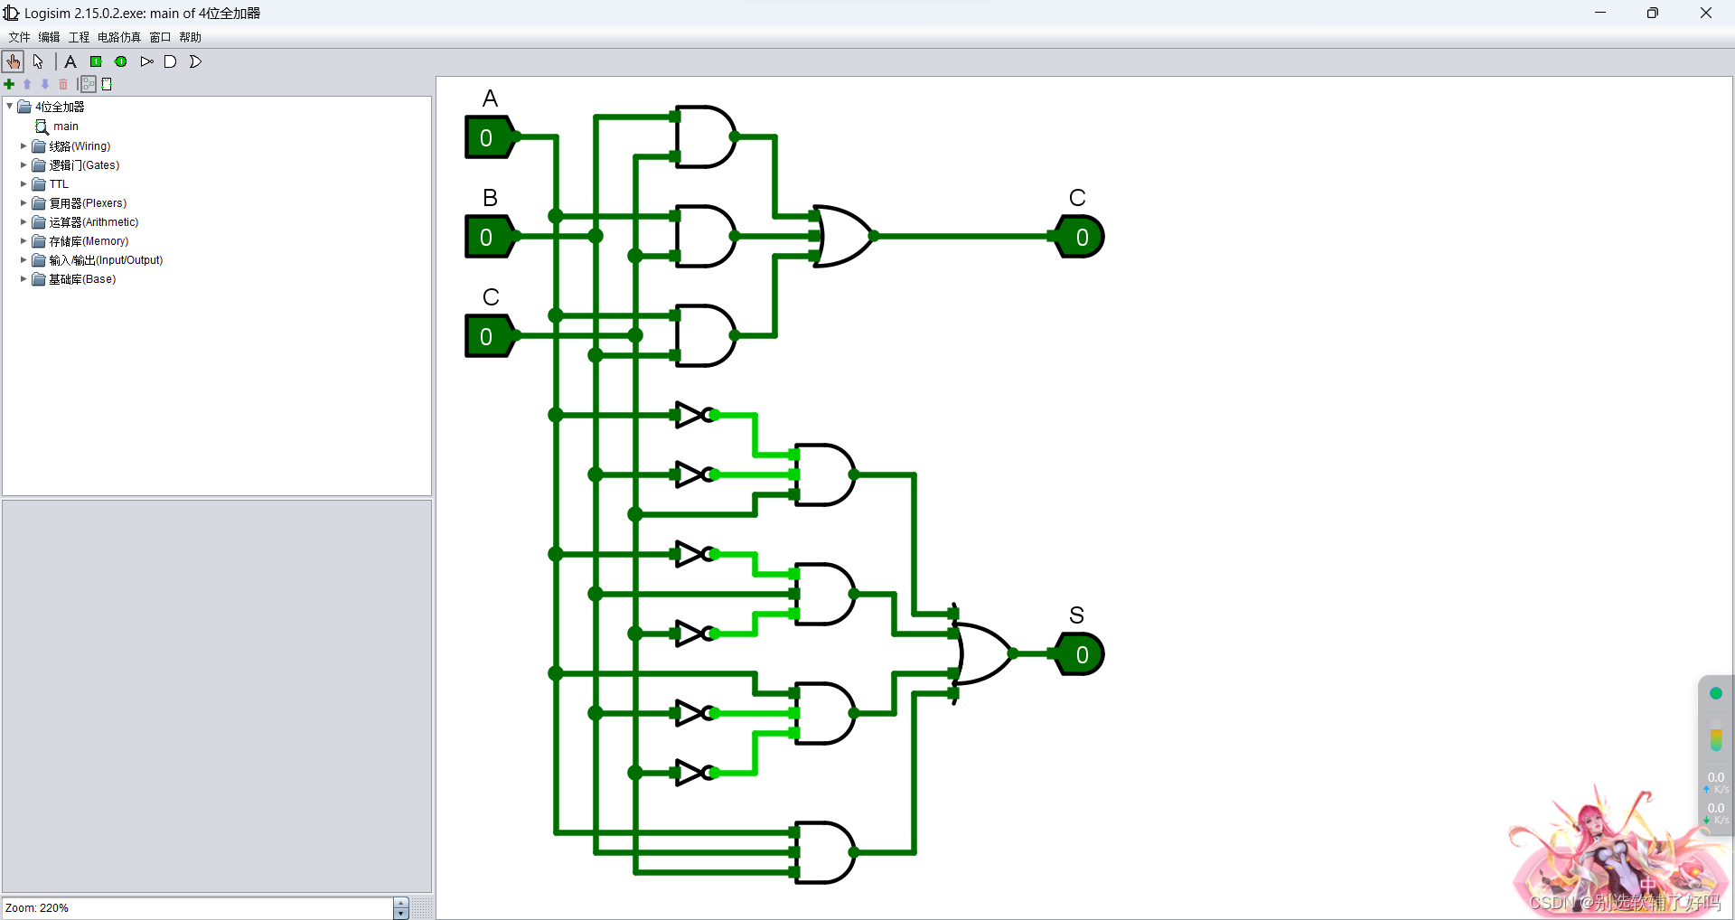The height and width of the screenshot is (920, 1735).
Task: Select the Poke (hand) tool
Action: point(14,61)
